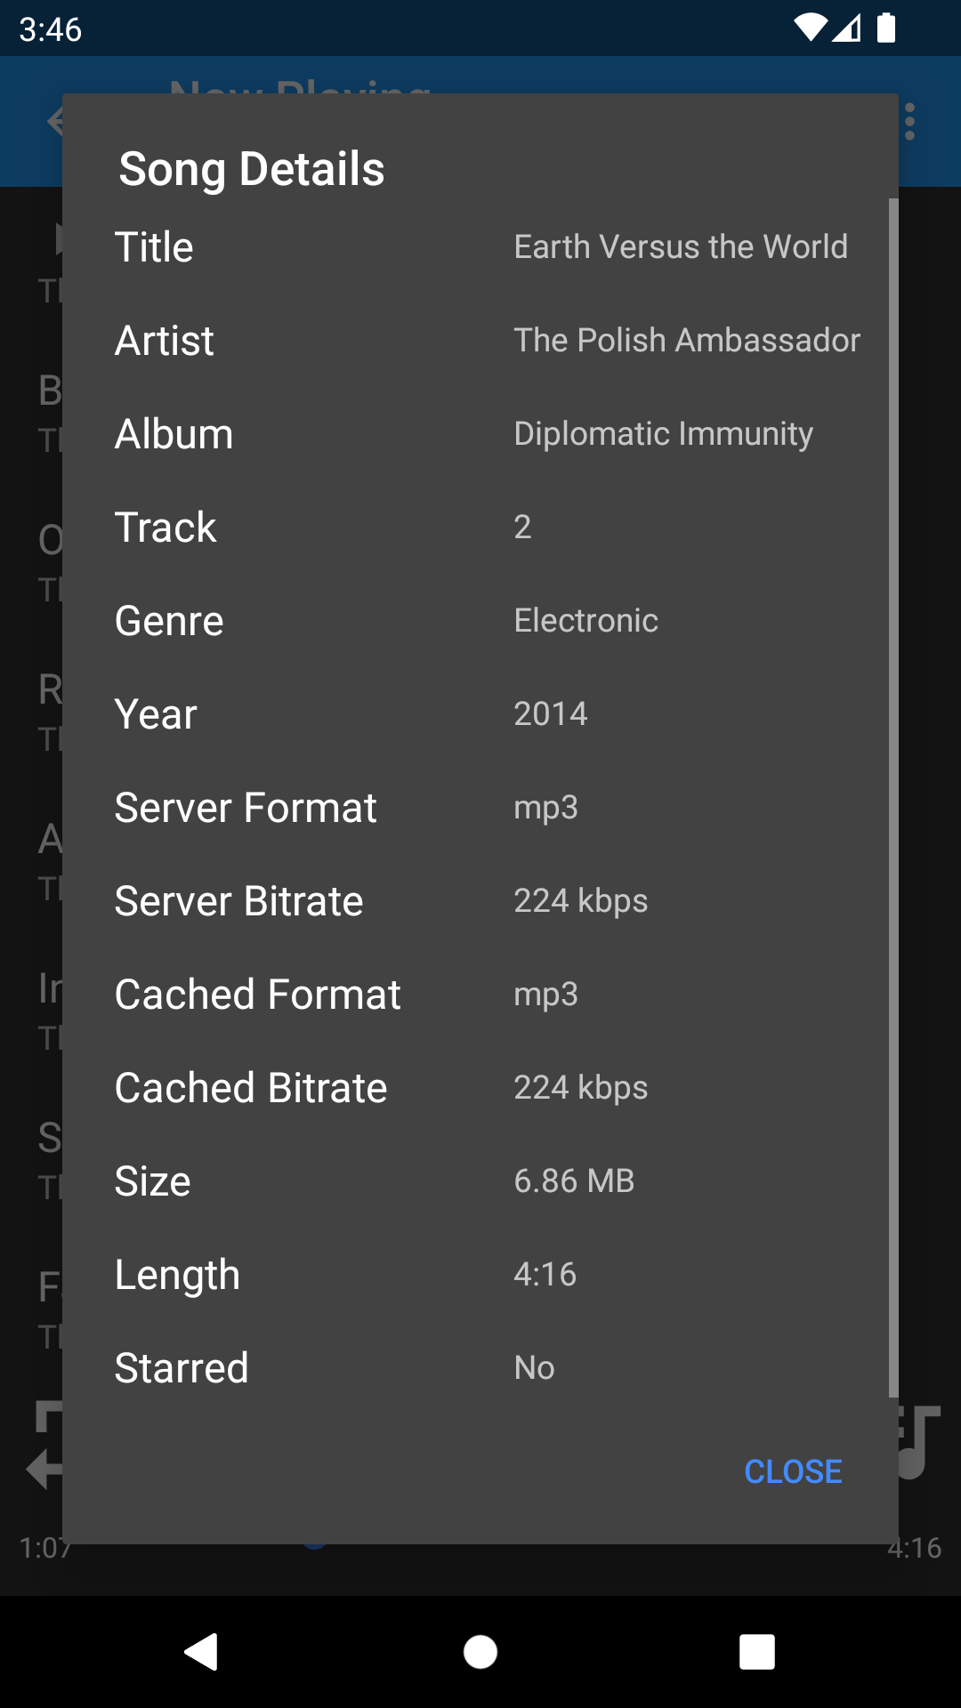Viewport: 961px width, 1708px height.
Task: Tap the back arrow in the app toolbar
Action: 53,121
